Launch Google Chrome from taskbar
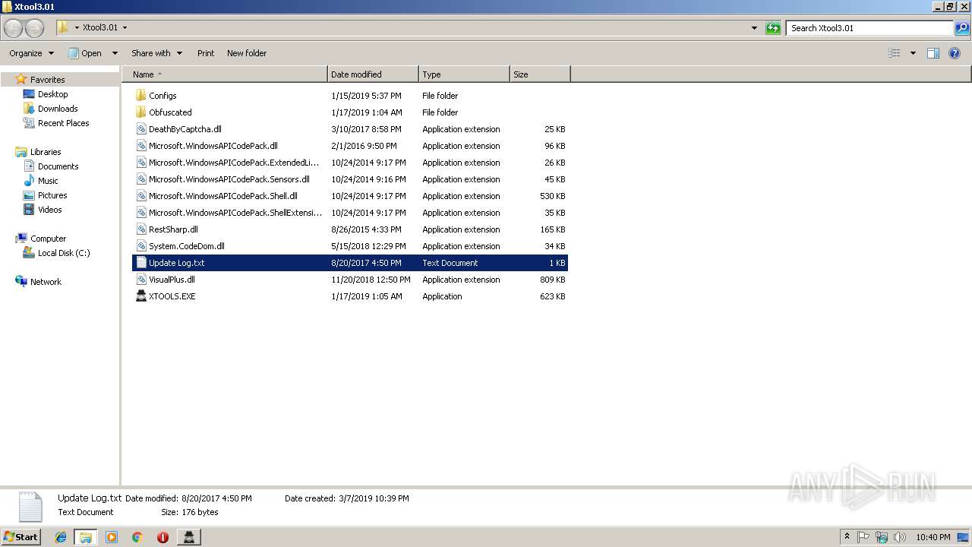Viewport: 972px width, 547px height. point(137,537)
